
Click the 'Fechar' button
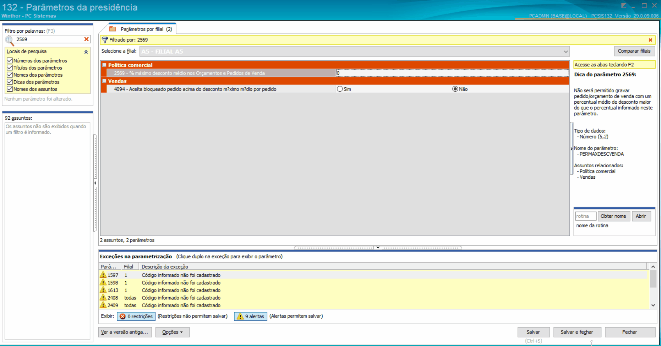630,332
